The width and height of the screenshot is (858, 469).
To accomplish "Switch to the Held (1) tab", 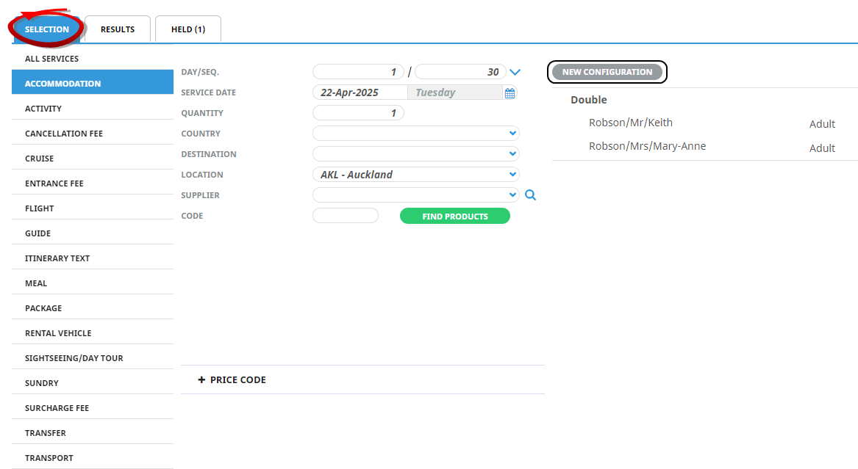I will [x=188, y=29].
